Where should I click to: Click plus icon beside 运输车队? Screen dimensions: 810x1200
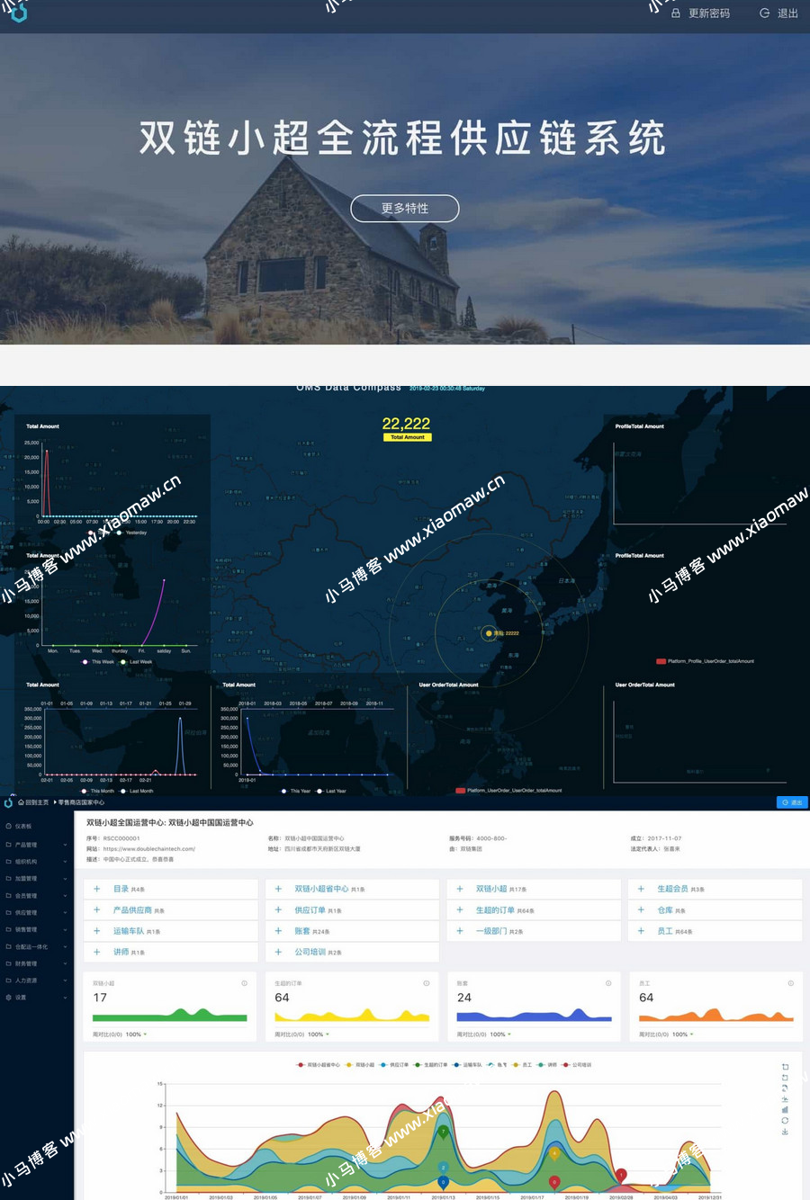[x=96, y=931]
